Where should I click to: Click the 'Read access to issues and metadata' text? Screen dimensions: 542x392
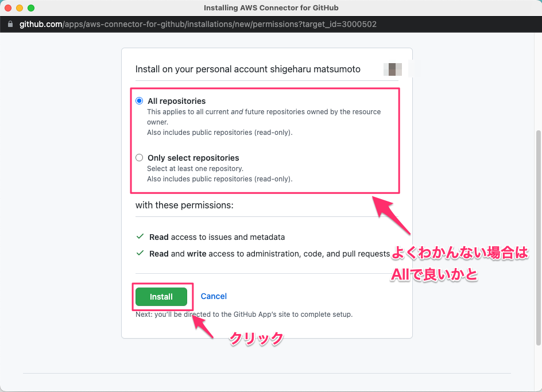pyautogui.click(x=217, y=237)
